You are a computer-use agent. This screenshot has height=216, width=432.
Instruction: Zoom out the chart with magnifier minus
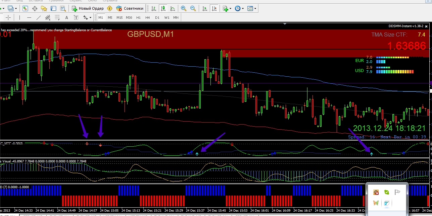pyautogui.click(x=193, y=8)
